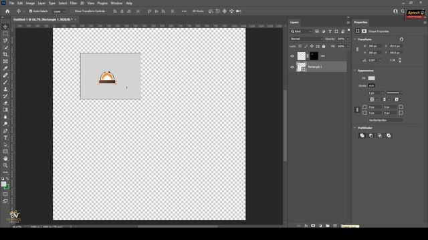Viewport: 428px width, 240px height.
Task: Select the Dodge tool
Action: click(5, 124)
